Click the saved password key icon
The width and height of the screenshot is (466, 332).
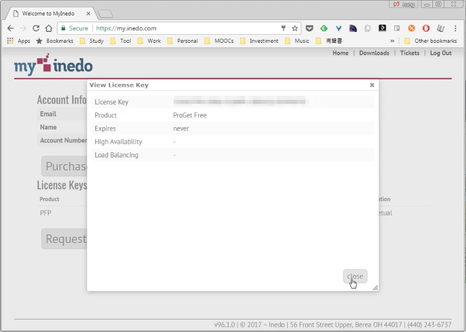coord(283,29)
